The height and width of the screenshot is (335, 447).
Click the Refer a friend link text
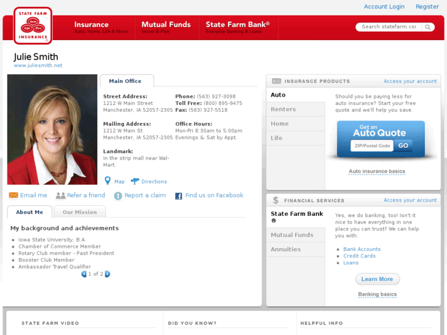click(86, 195)
